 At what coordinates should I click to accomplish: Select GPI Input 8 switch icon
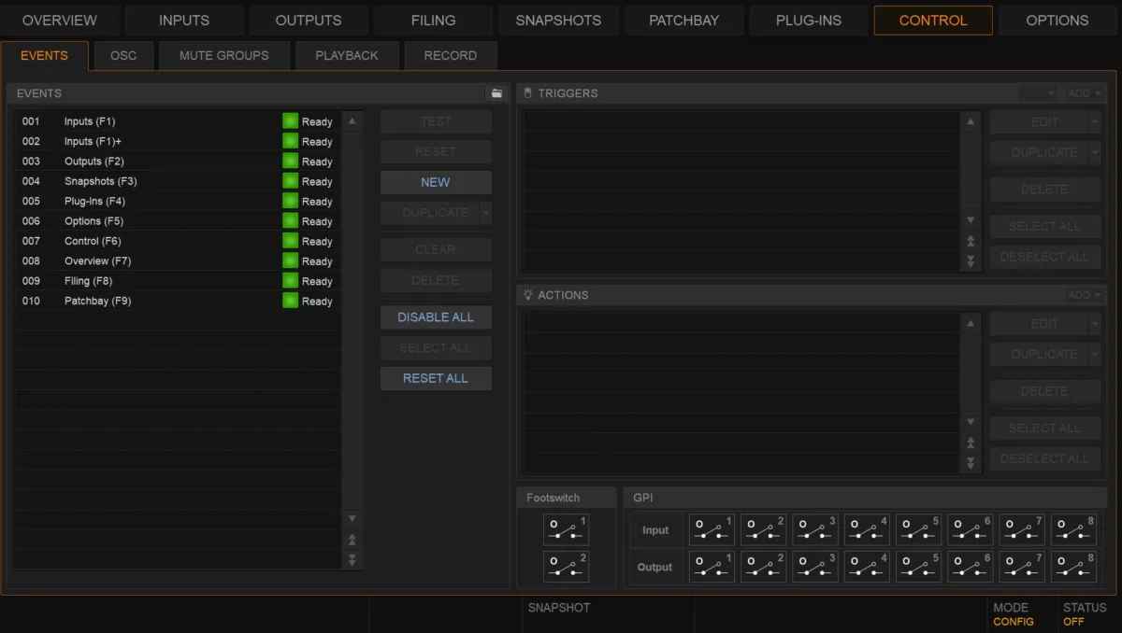pyautogui.click(x=1073, y=529)
